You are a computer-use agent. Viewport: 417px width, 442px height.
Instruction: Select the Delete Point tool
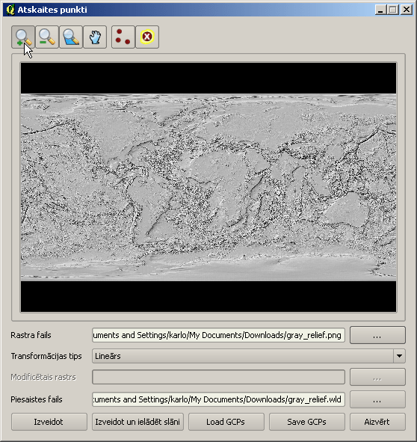tap(147, 37)
